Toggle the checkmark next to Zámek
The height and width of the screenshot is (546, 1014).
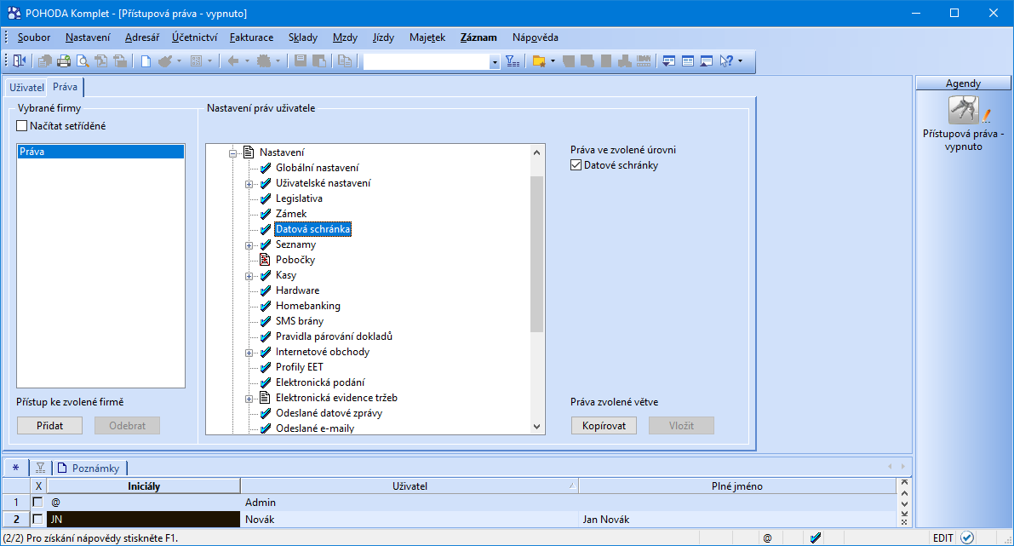[265, 214]
